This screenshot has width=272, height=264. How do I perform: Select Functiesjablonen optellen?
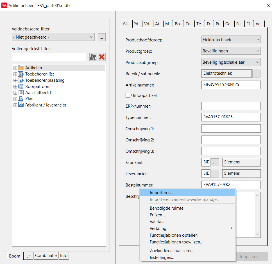tap(187, 235)
